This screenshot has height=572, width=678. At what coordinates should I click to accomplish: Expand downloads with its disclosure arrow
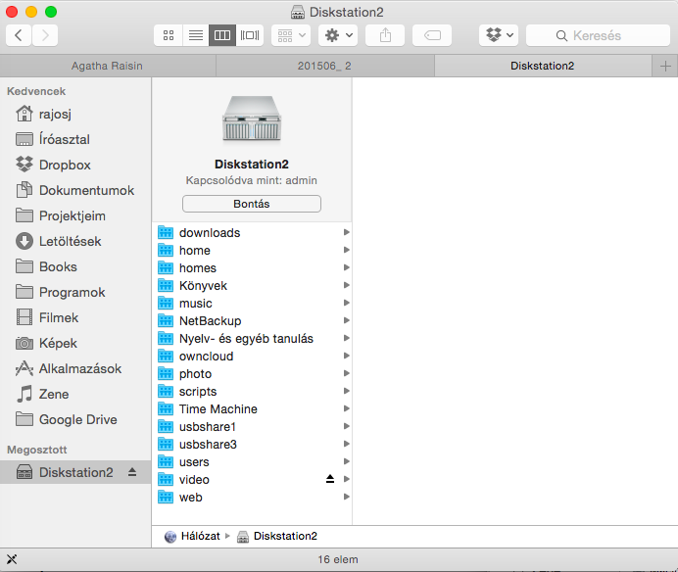(347, 232)
